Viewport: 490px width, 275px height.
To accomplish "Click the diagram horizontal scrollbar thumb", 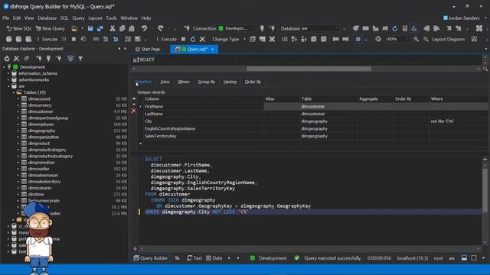I will 309,69.
